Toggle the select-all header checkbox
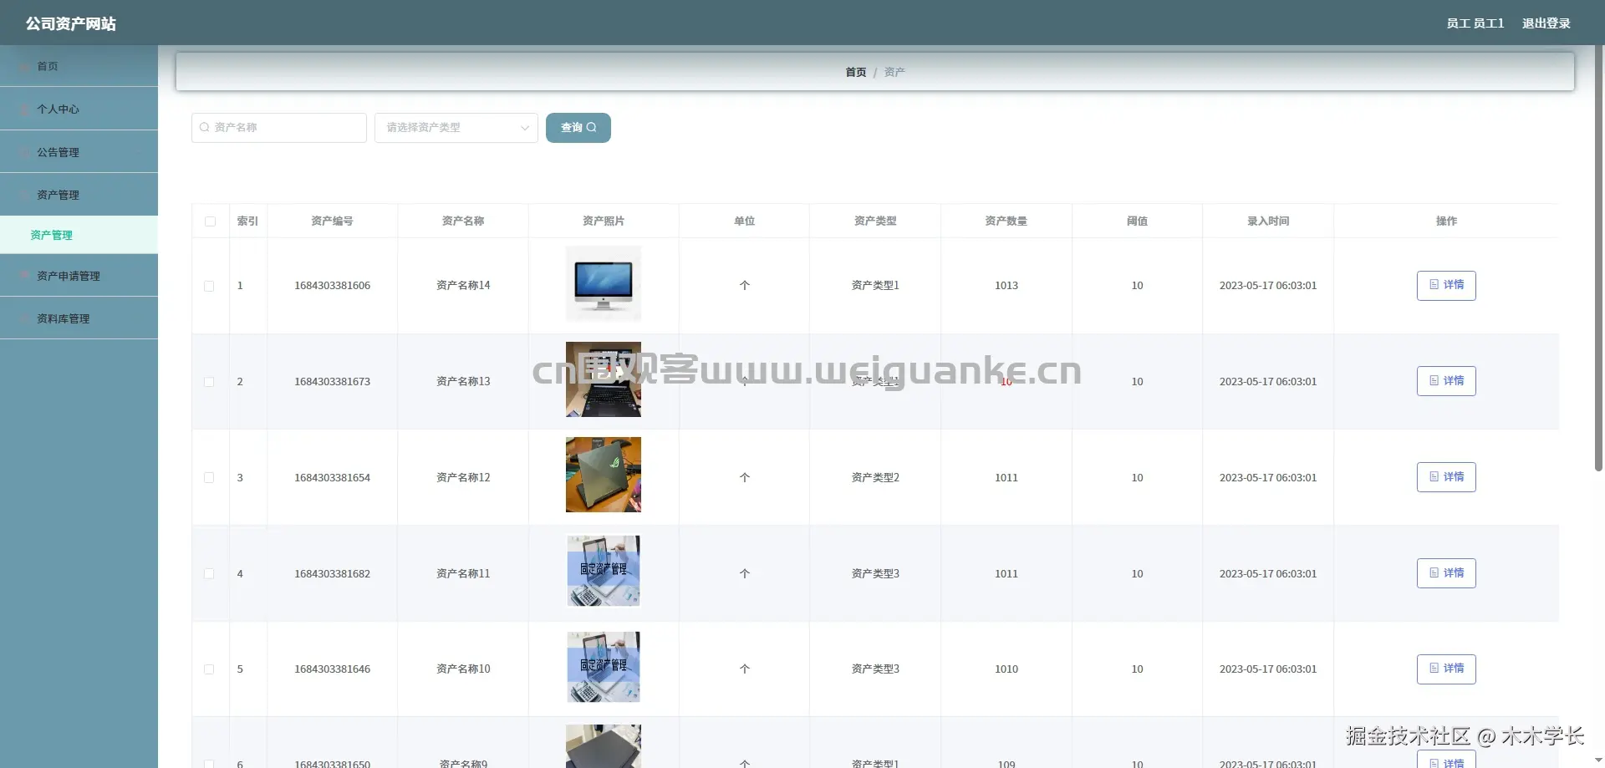Screen dimensions: 1605x768 coord(210,221)
